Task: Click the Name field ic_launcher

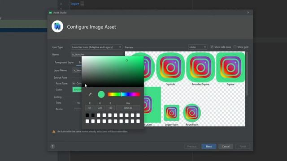Action: click(96, 55)
